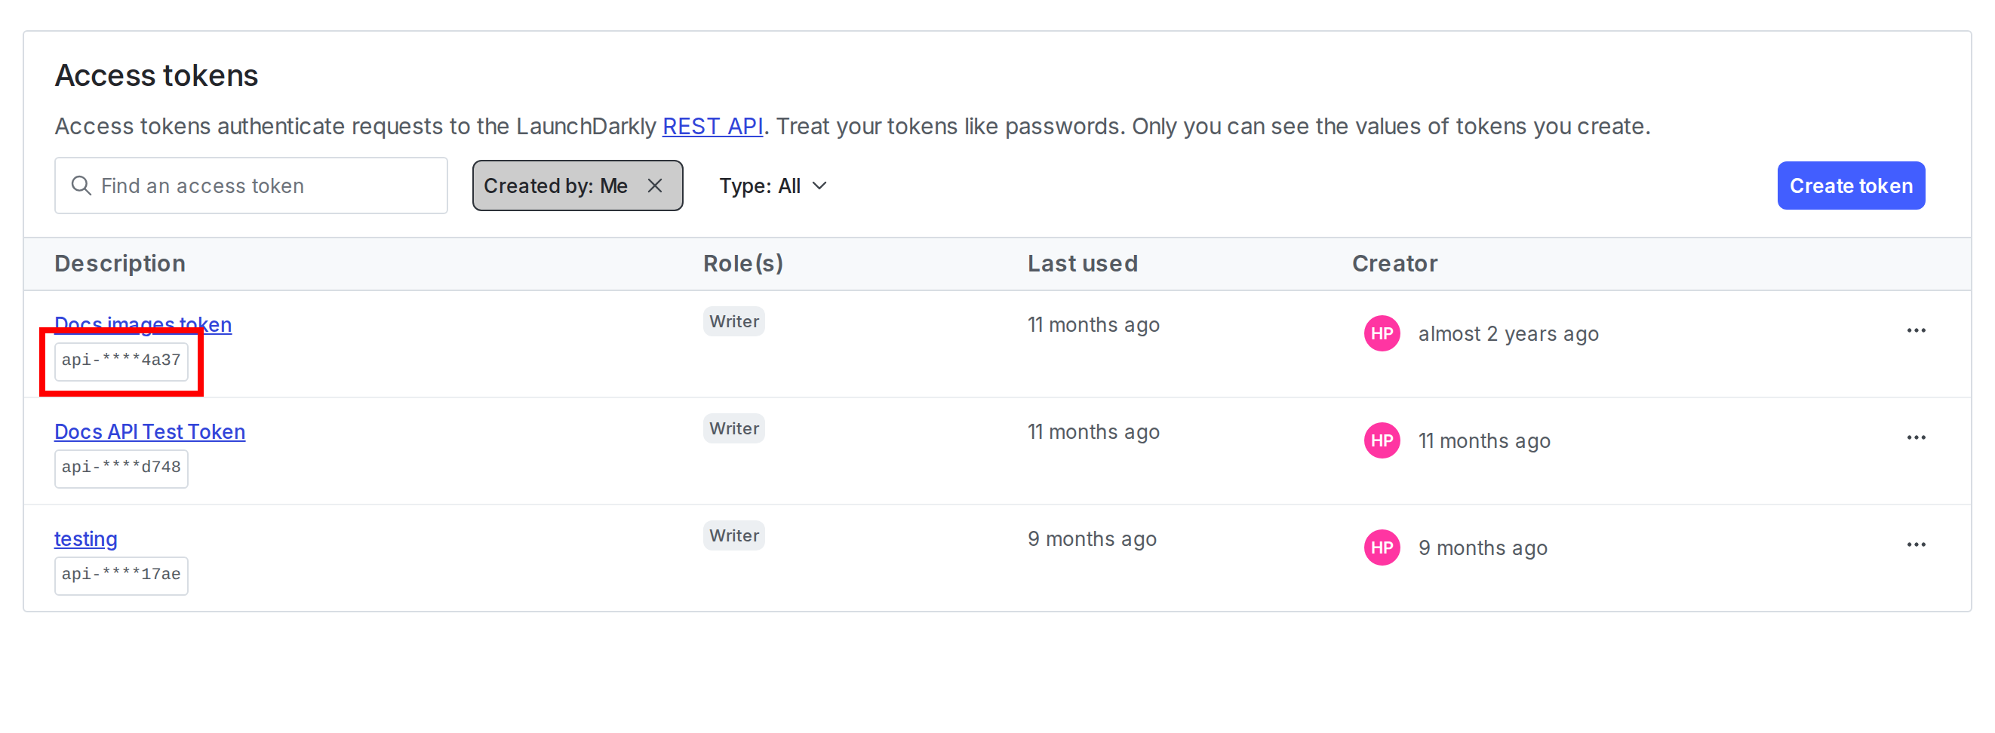Screen dimensions: 1995x733
Task: Remove the Created by: Me filter
Action: pos(655,185)
